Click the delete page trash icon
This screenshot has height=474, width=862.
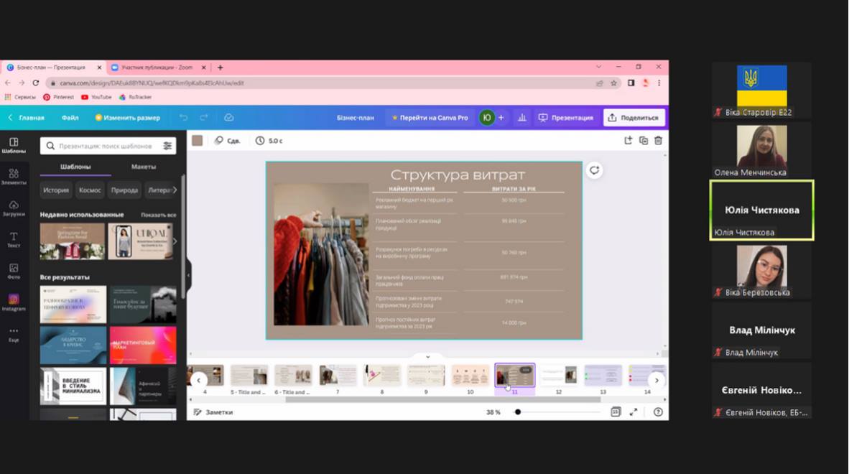tap(657, 141)
